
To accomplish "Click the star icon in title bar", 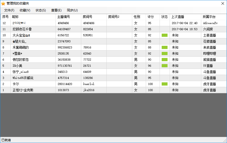I will coord(3,3).
